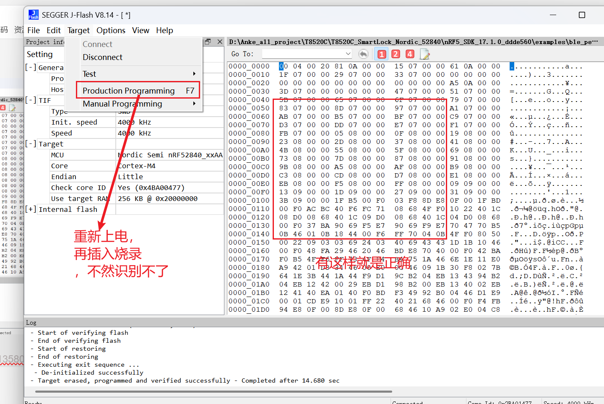The image size is (604, 404).
Task: Open the Options menu
Action: 111,31
